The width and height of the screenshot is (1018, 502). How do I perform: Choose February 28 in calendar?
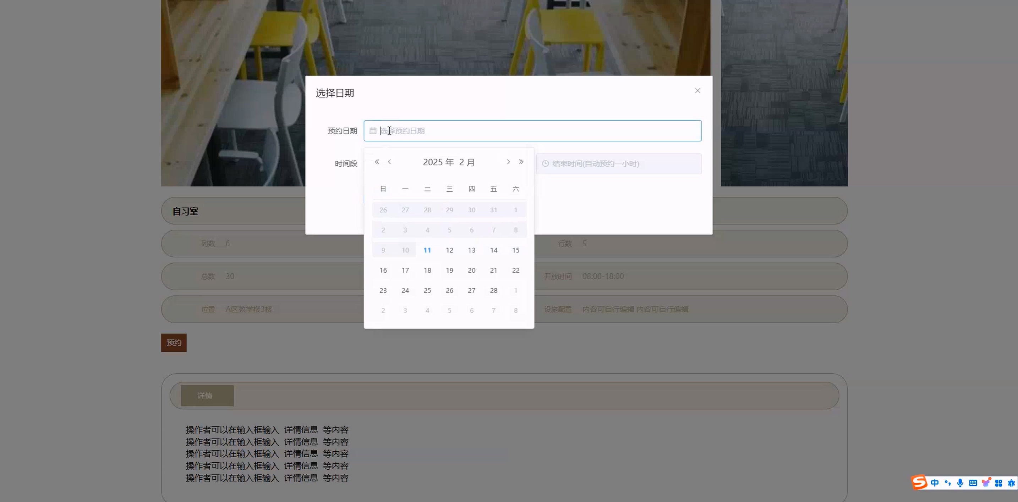point(494,290)
